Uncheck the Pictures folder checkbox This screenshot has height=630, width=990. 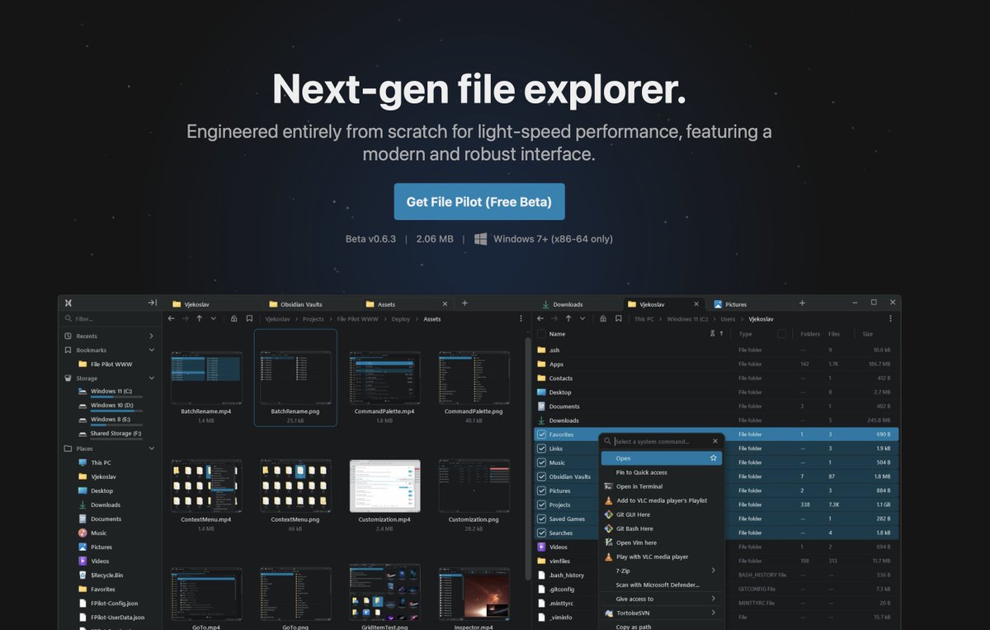541,491
